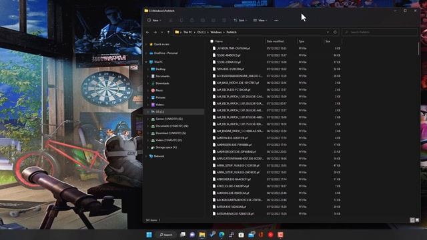Viewport: 427px width, 240px height.
Task: Select the Games network drive in sidebar
Action: (167, 119)
